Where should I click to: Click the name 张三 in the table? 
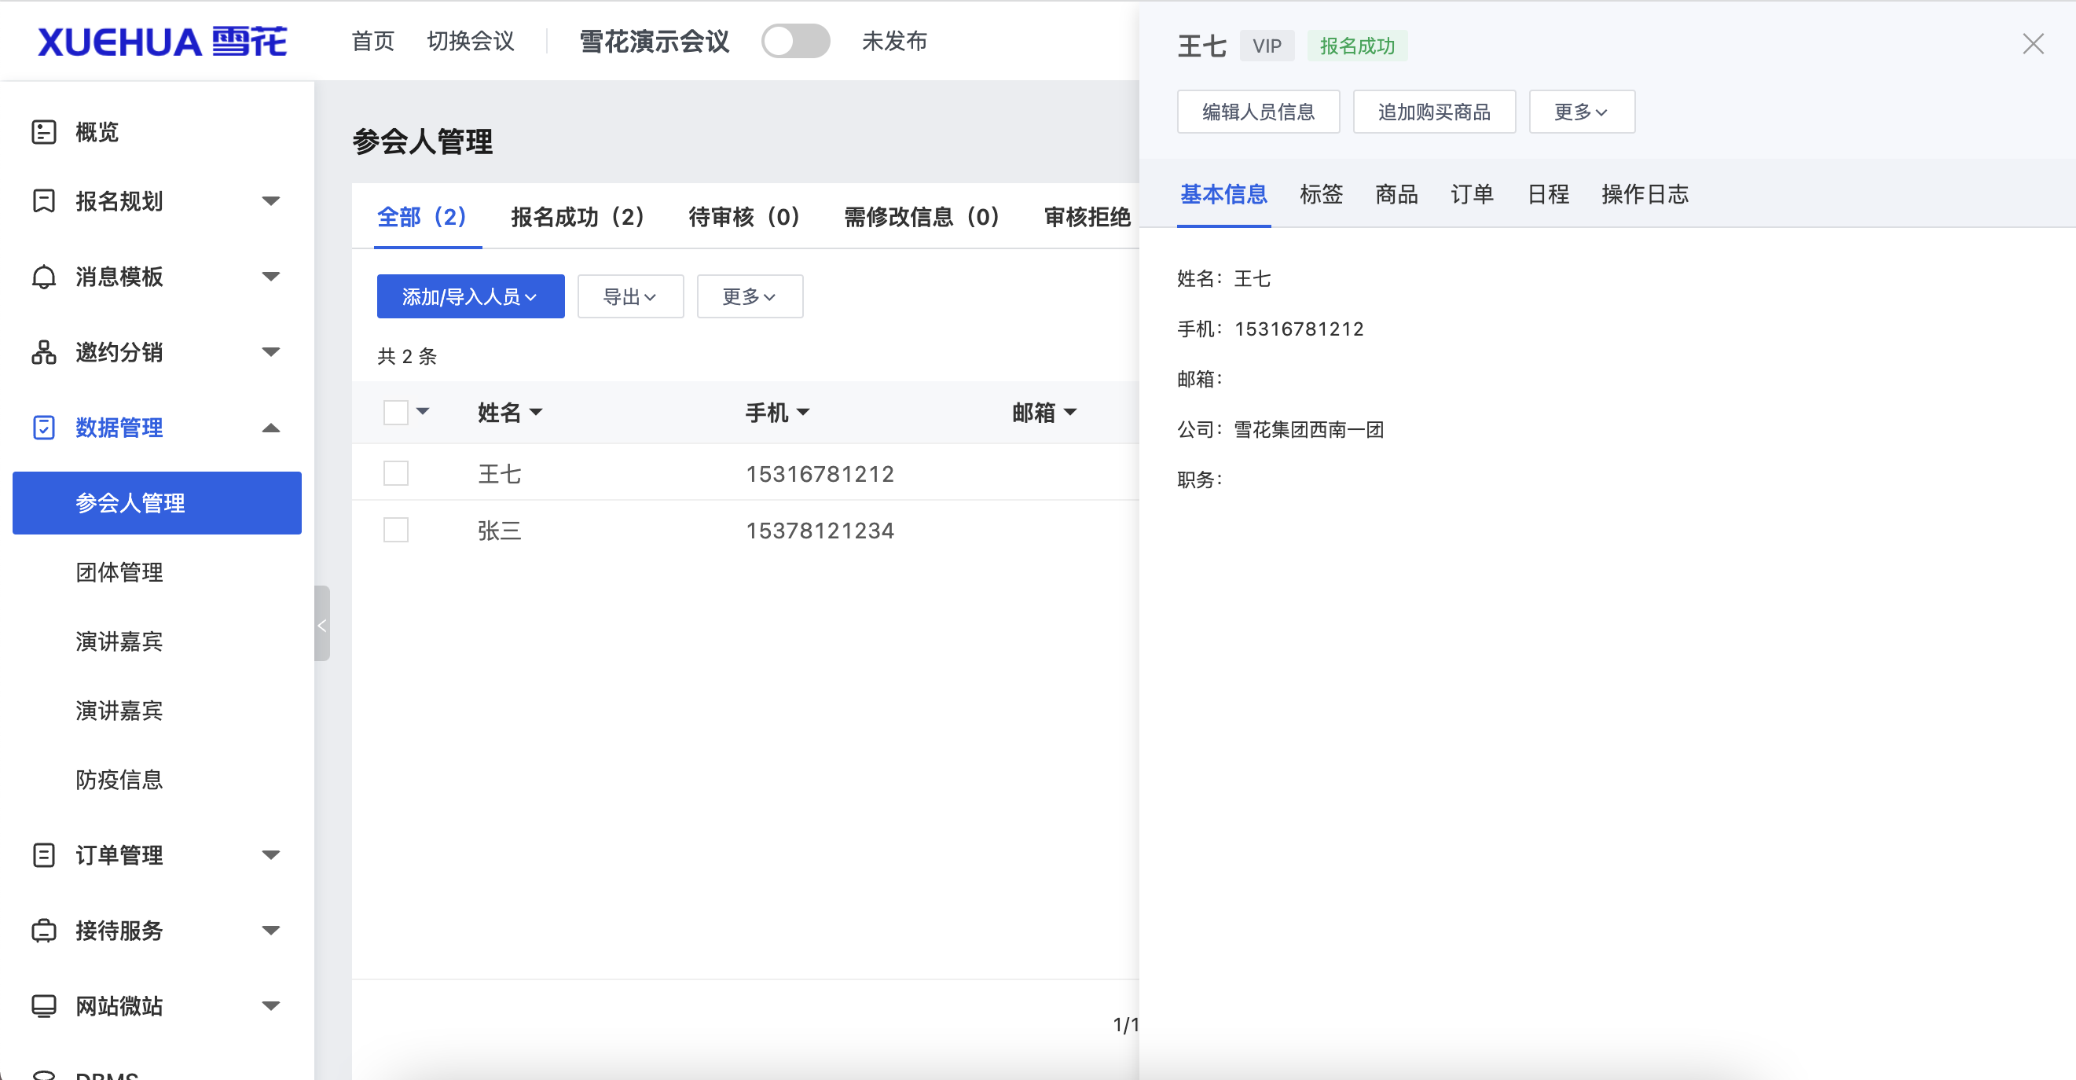tap(500, 531)
